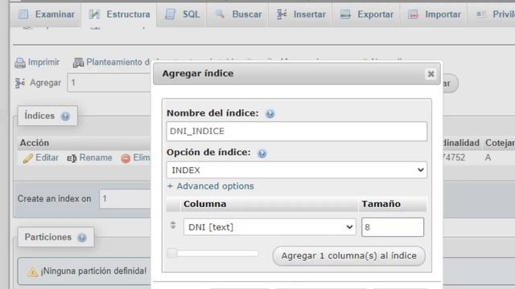This screenshot has width=515, height=289.
Task: Click the Imprimir link
Action: point(43,63)
